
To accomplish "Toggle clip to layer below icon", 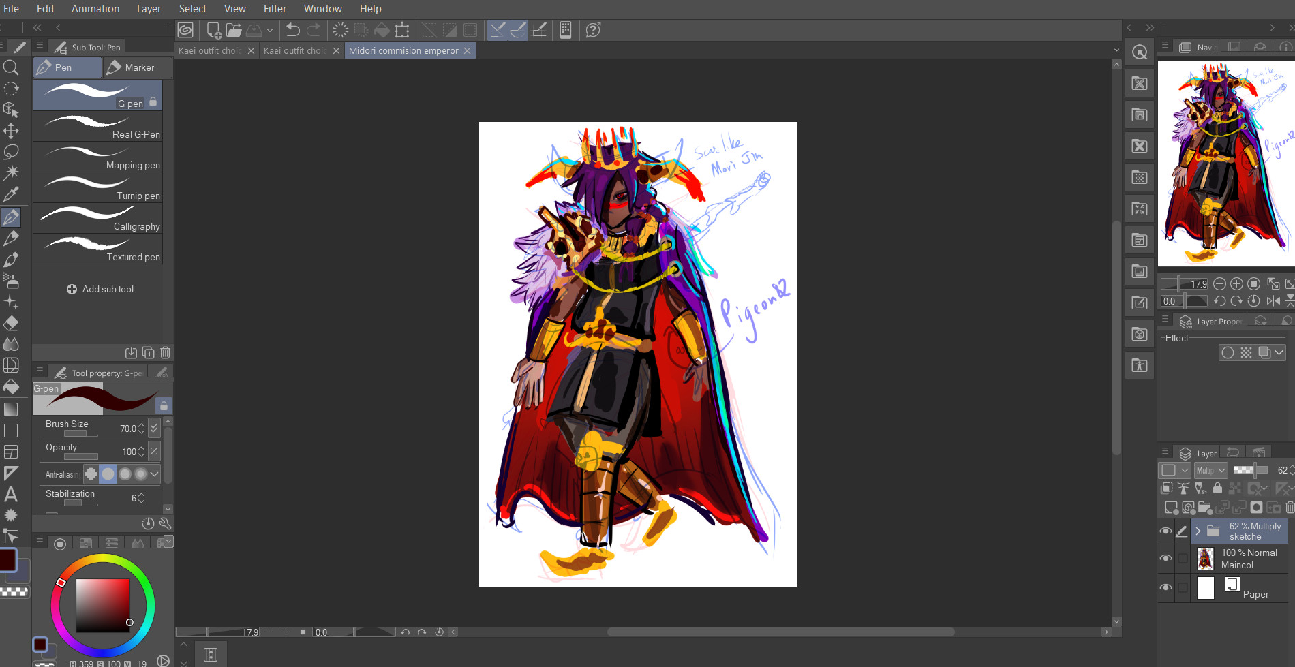I will pos(1167,488).
